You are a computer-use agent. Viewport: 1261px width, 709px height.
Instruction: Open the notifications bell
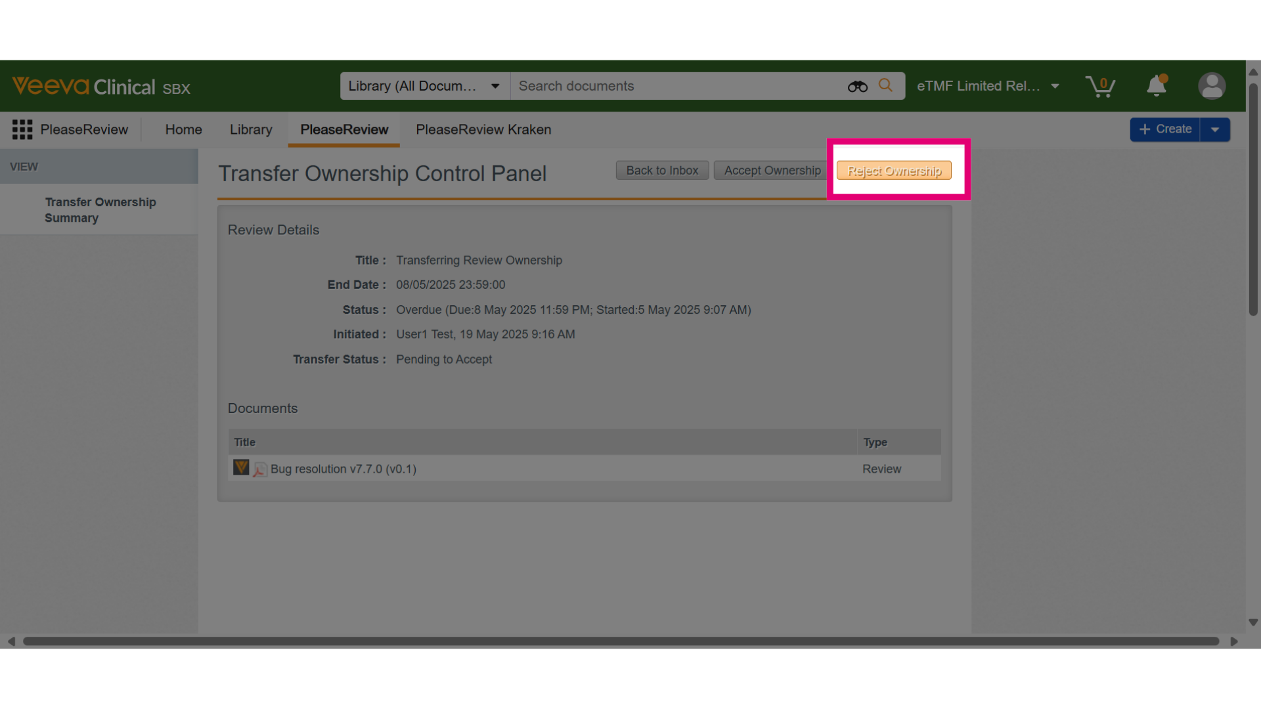coord(1157,86)
